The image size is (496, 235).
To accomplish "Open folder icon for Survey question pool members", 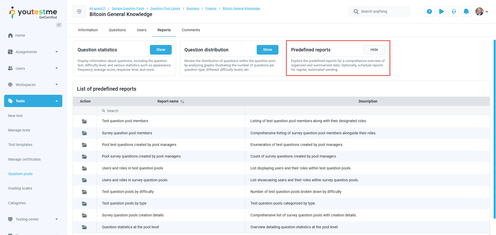I will pos(84,133).
